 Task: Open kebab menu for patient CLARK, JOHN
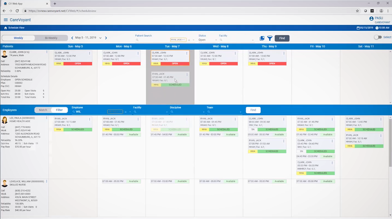(x=47, y=52)
